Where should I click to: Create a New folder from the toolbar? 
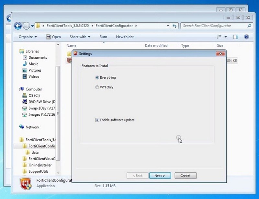(x=125, y=37)
